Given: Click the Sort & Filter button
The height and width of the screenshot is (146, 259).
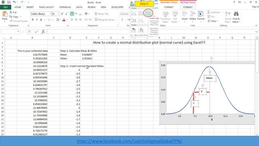Looking at the screenshot, I should pyautogui.click(x=228, y=17).
